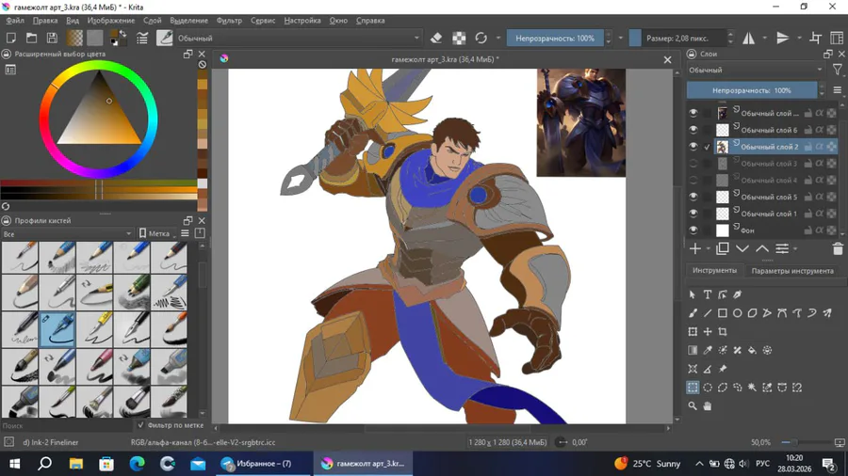Adjust the layer 'Непрозрачность' opacity slider
Viewport: 848px width, 476px height.
[x=752, y=90]
